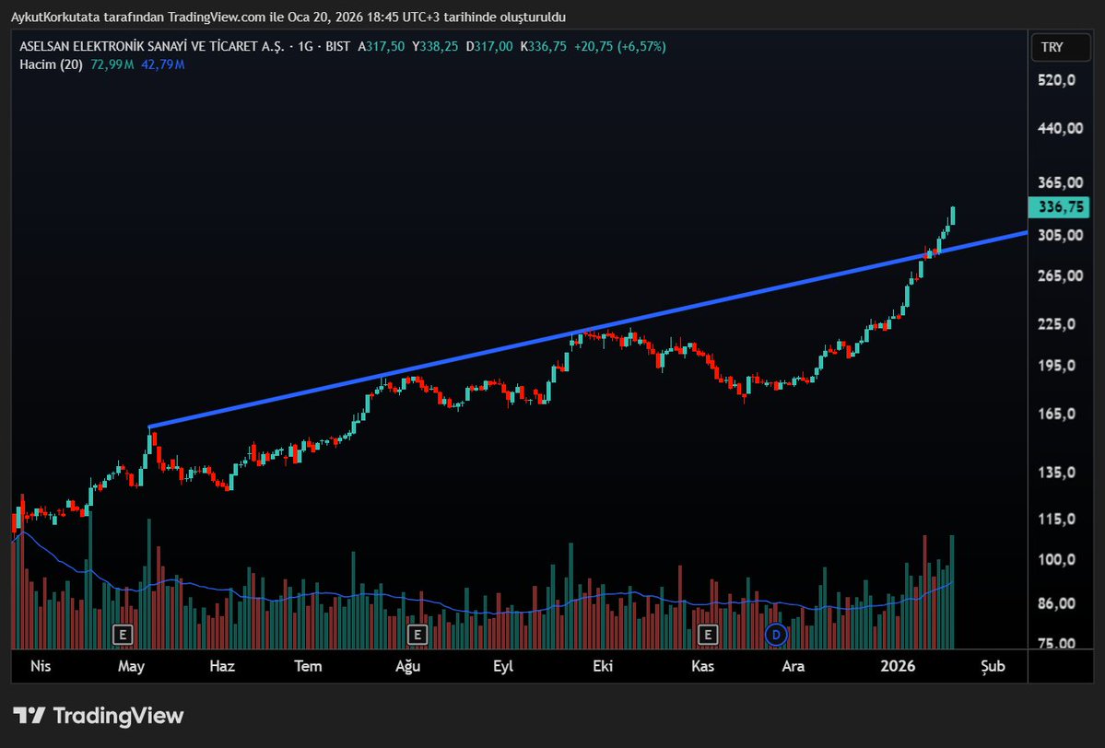The image size is (1105, 748).
Task: Click the May month label on time axis
Action: pyautogui.click(x=131, y=666)
